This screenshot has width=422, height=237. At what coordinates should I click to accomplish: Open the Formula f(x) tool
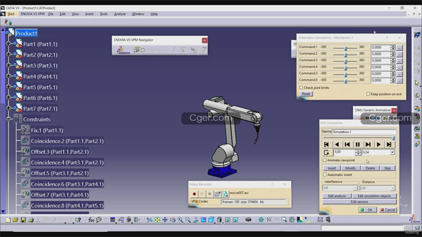click(91, 220)
